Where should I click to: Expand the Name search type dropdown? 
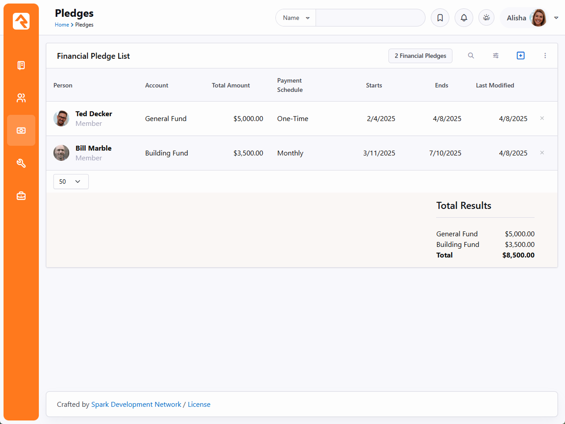tap(296, 18)
